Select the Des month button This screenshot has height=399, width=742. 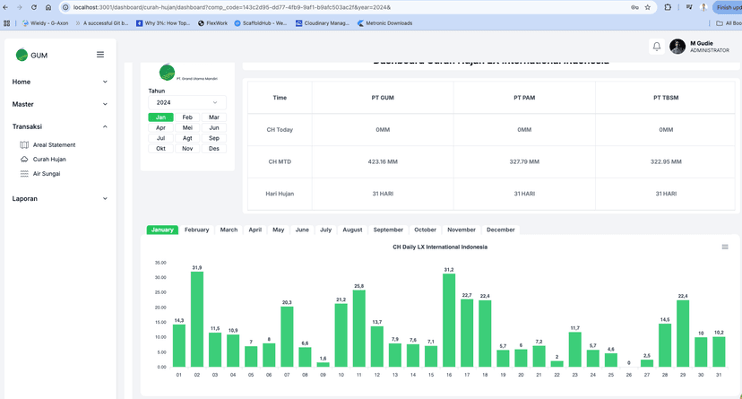coord(214,148)
